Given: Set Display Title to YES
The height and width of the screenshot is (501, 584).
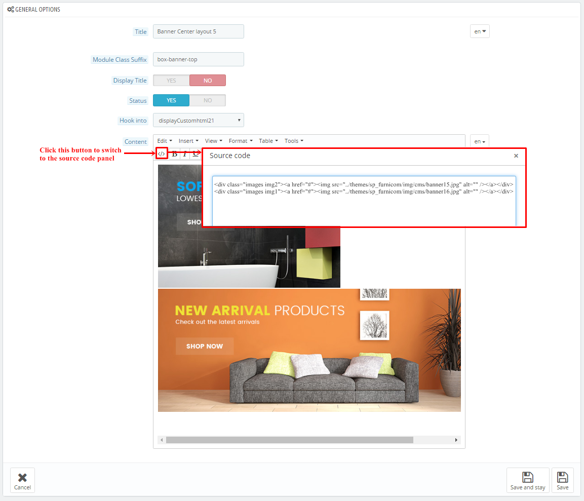Looking at the screenshot, I should point(171,81).
